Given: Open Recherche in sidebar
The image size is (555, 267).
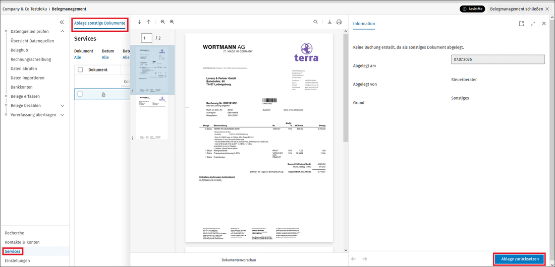Looking at the screenshot, I should 15,233.
